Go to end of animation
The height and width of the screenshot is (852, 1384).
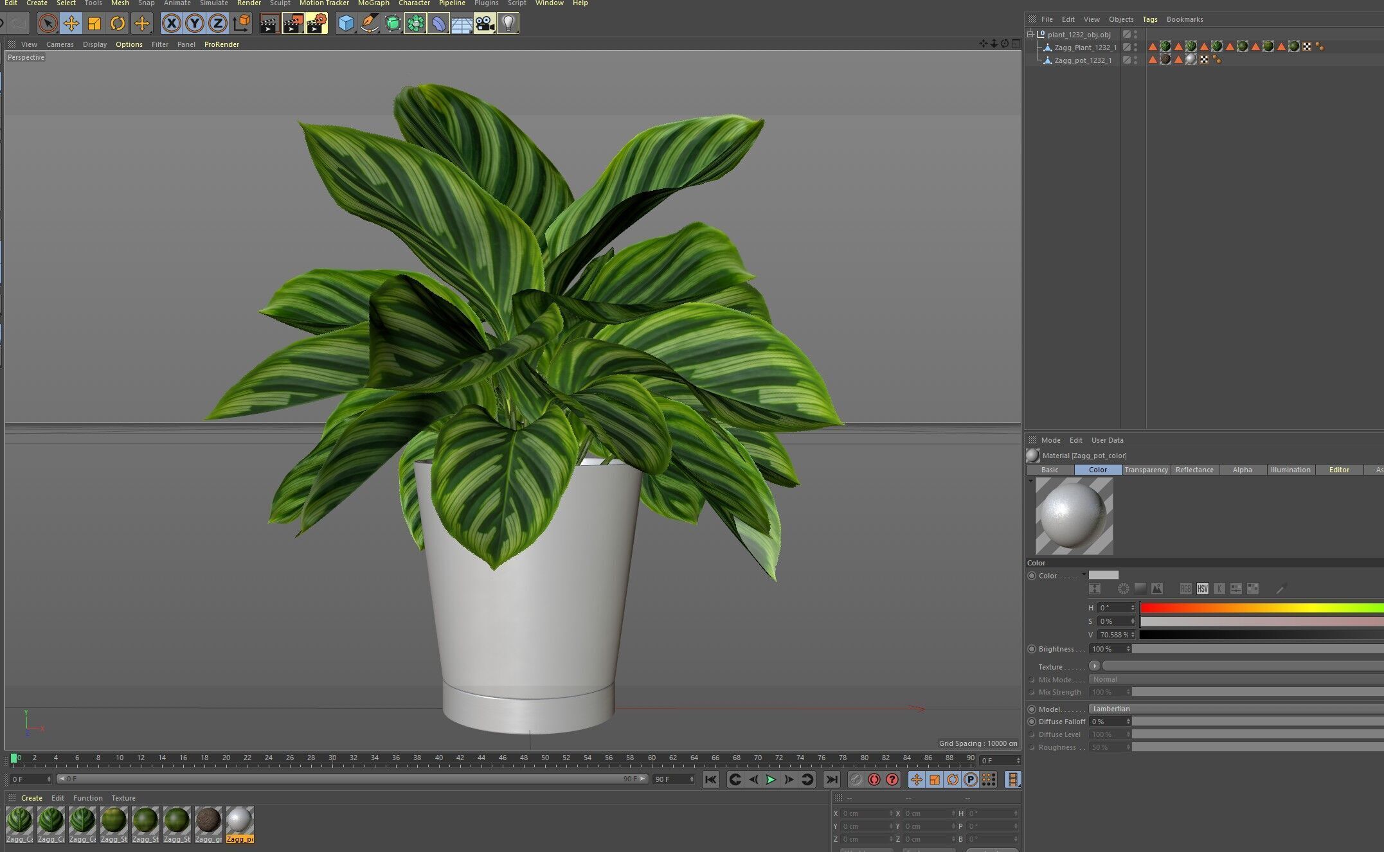832,779
